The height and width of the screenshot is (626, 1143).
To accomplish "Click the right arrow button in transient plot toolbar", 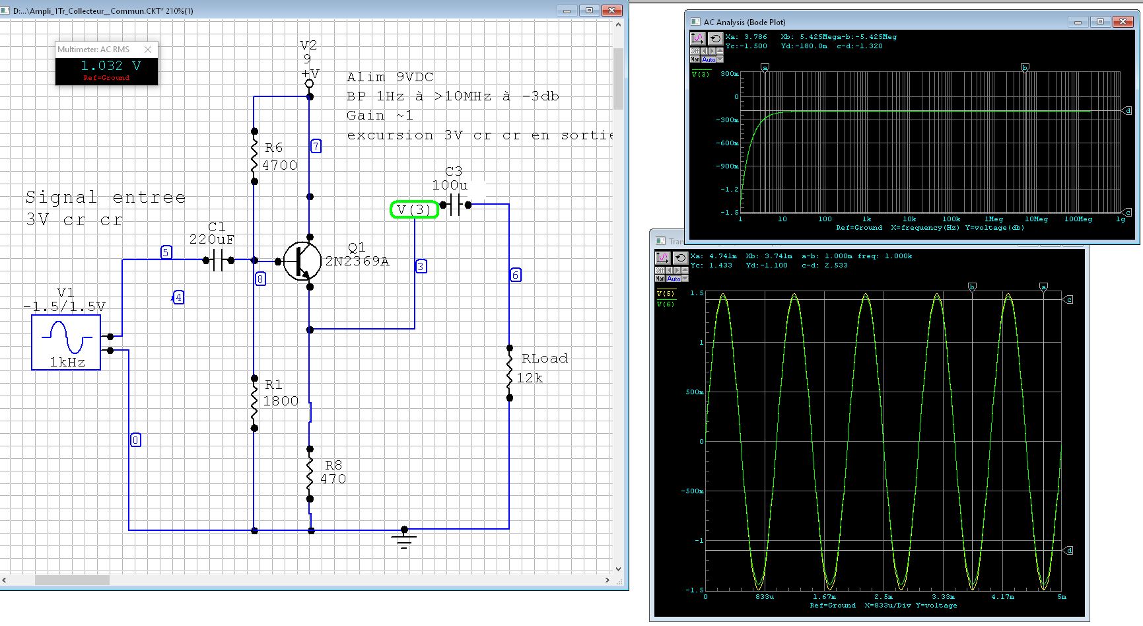I will 677,271.
